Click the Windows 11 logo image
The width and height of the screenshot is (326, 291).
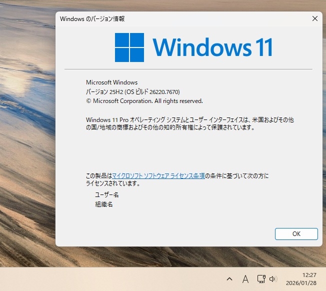193,47
